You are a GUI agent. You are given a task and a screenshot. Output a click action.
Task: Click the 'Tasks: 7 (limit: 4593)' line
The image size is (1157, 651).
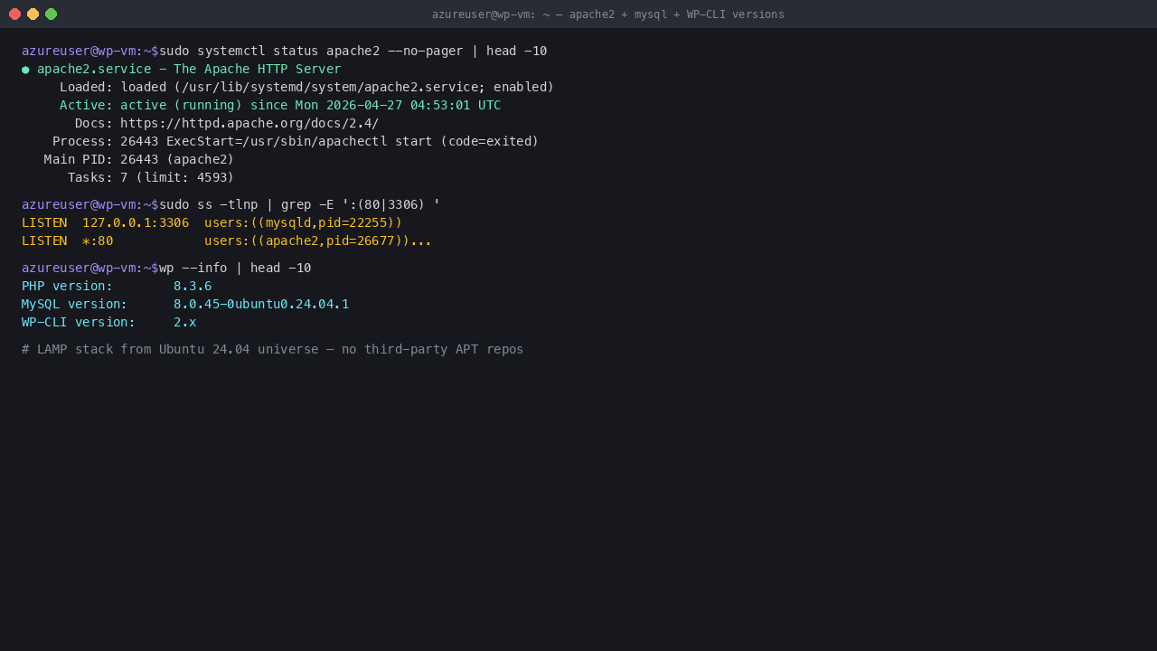tap(151, 177)
